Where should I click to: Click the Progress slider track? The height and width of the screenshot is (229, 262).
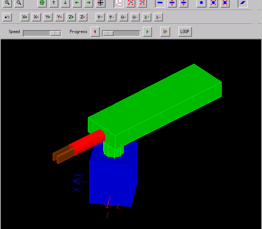tap(121, 33)
